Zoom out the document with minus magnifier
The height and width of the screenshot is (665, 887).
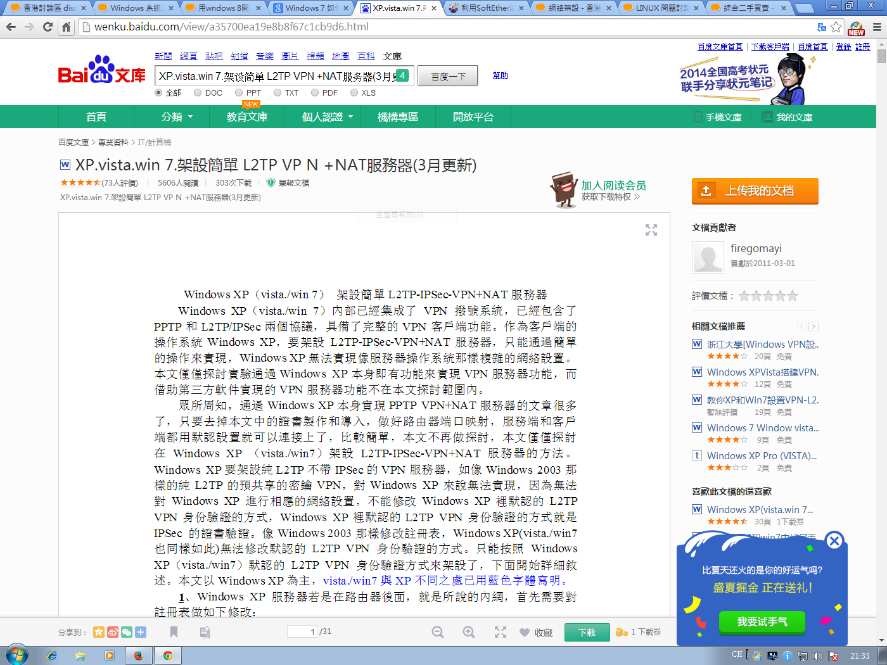(438, 632)
